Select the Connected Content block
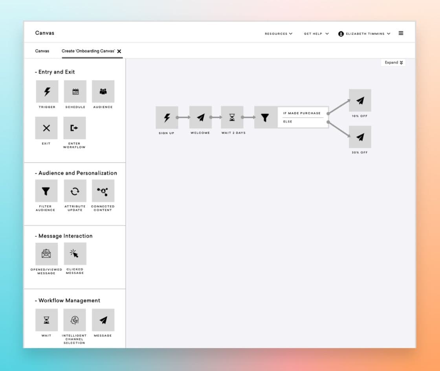 (x=103, y=191)
